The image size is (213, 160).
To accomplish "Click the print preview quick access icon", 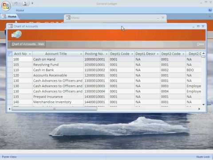I will 24,4.
